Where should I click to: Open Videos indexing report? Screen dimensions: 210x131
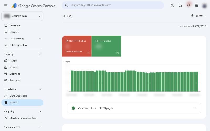point(22,67)
